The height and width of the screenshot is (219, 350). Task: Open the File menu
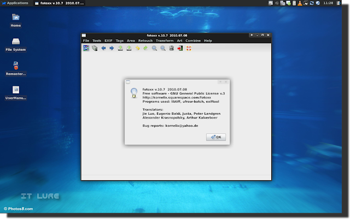86,40
